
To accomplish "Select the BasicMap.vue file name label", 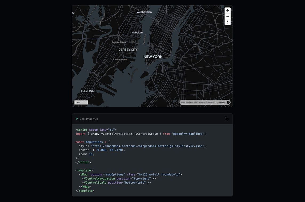I will [x=89, y=119].
